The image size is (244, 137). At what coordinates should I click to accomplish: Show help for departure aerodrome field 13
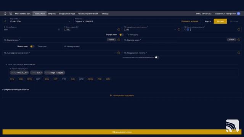[x=179, y=29]
